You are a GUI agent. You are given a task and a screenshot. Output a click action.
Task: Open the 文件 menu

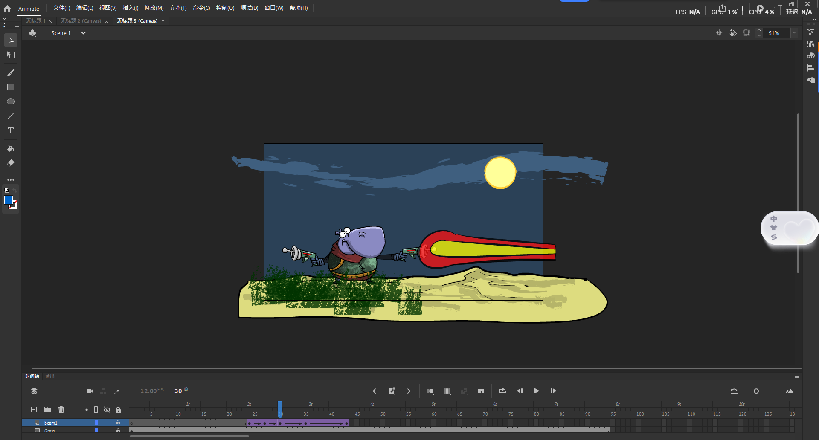click(61, 8)
